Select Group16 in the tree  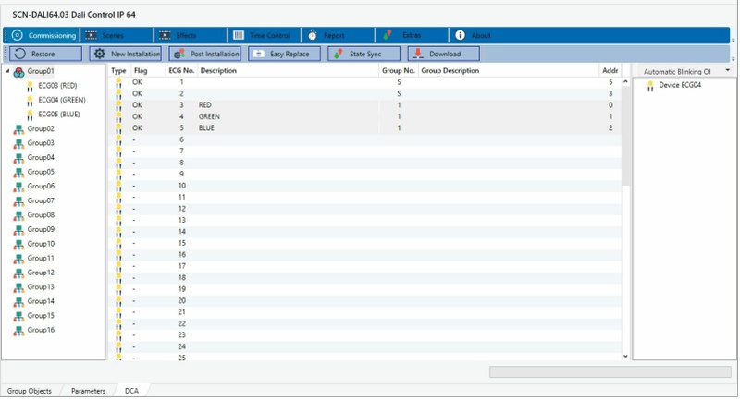(x=41, y=330)
